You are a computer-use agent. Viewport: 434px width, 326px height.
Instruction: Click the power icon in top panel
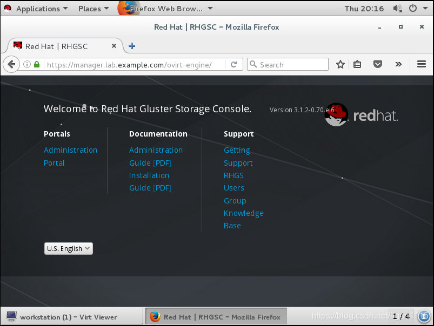point(413,8)
